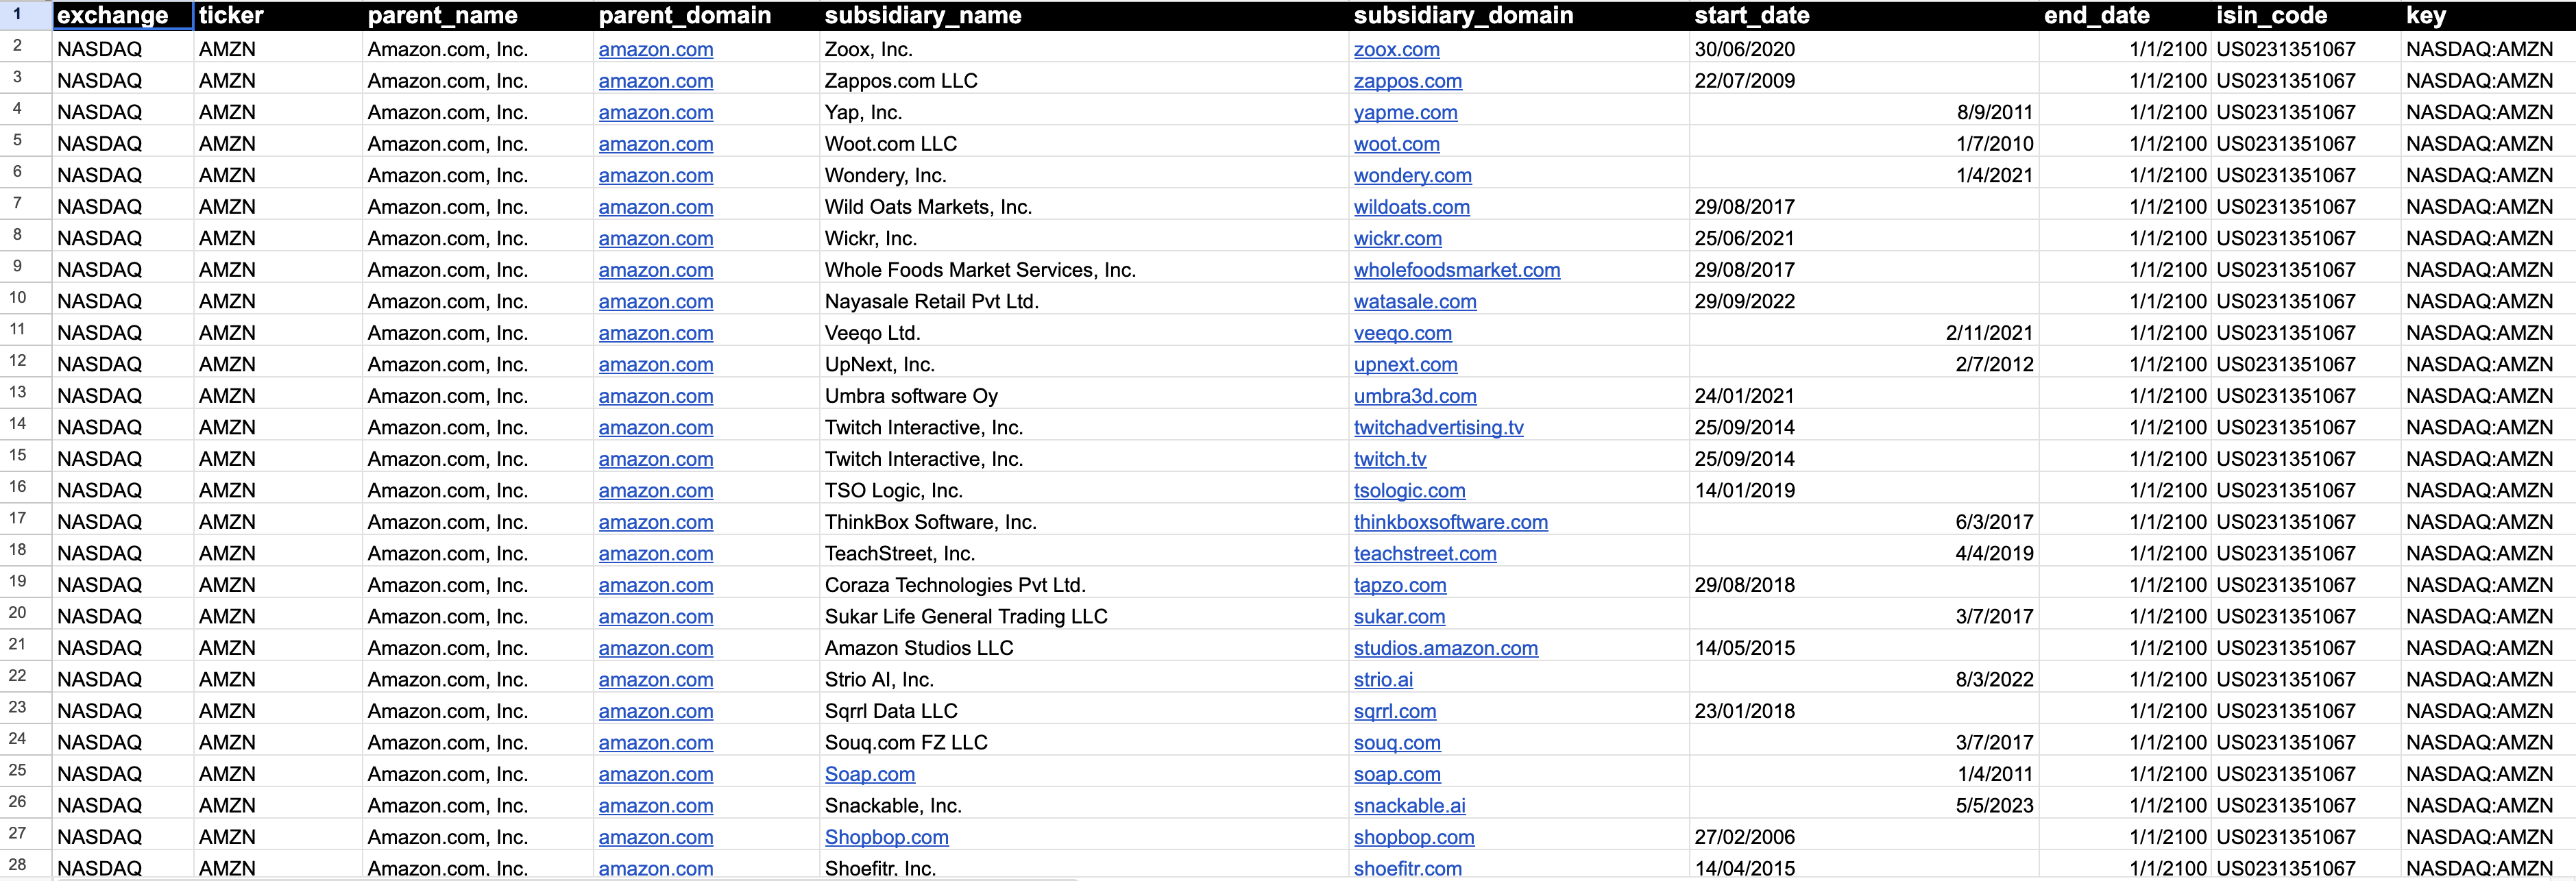Open the sukar.com link

coord(1399,617)
